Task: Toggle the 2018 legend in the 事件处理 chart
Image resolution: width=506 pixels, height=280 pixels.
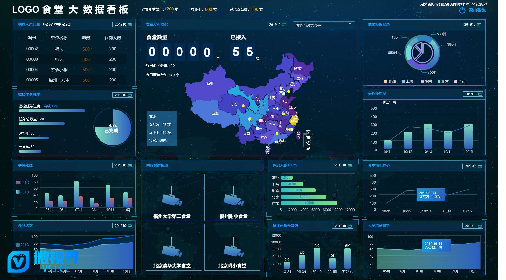Action: click(22, 183)
